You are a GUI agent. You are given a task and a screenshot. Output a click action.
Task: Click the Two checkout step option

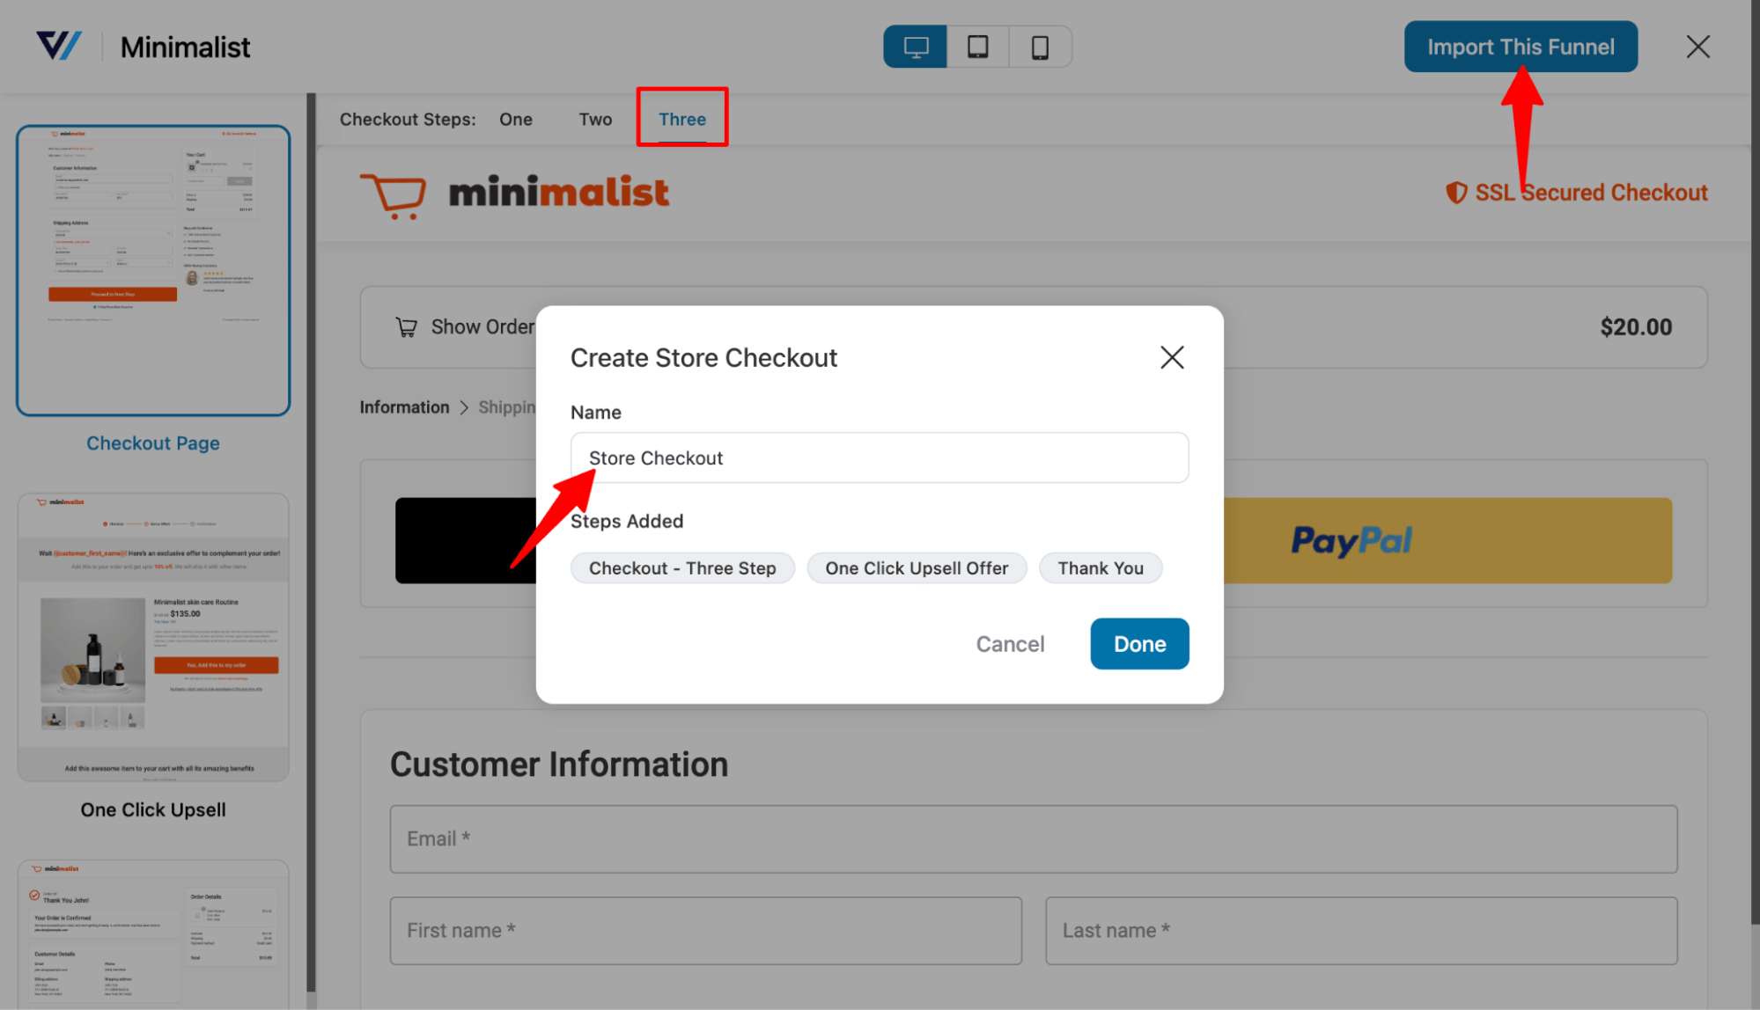pos(594,119)
